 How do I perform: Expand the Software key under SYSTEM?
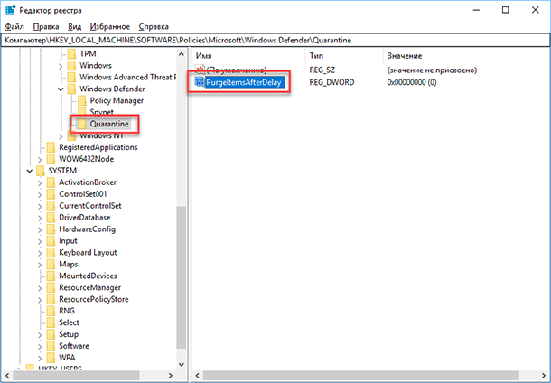click(40, 347)
